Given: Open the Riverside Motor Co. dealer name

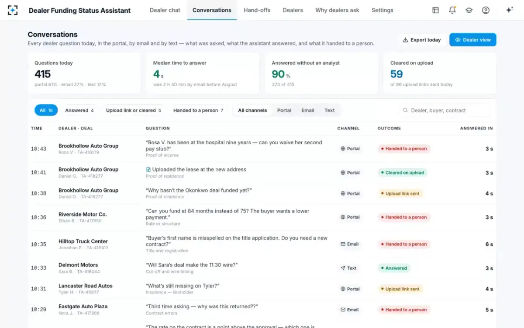Looking at the screenshot, I should 83,214.
